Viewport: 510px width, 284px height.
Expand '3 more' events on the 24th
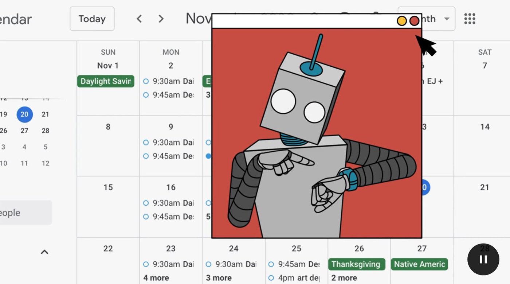coord(219,278)
